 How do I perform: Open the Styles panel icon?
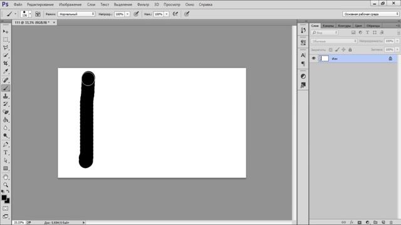[x=303, y=85]
